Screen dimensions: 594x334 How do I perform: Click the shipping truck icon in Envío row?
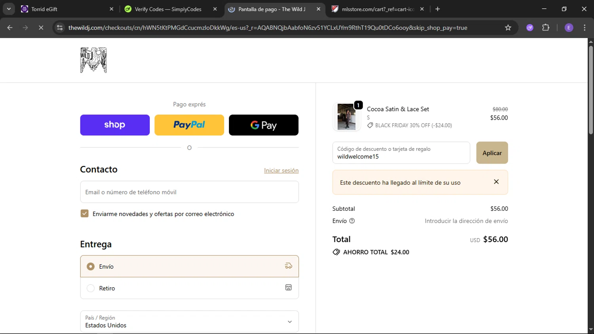289,266
